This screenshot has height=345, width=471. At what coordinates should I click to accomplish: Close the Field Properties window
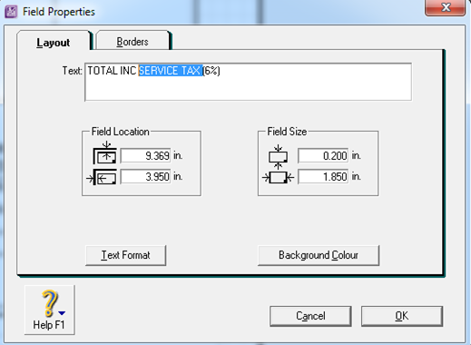(446, 7)
